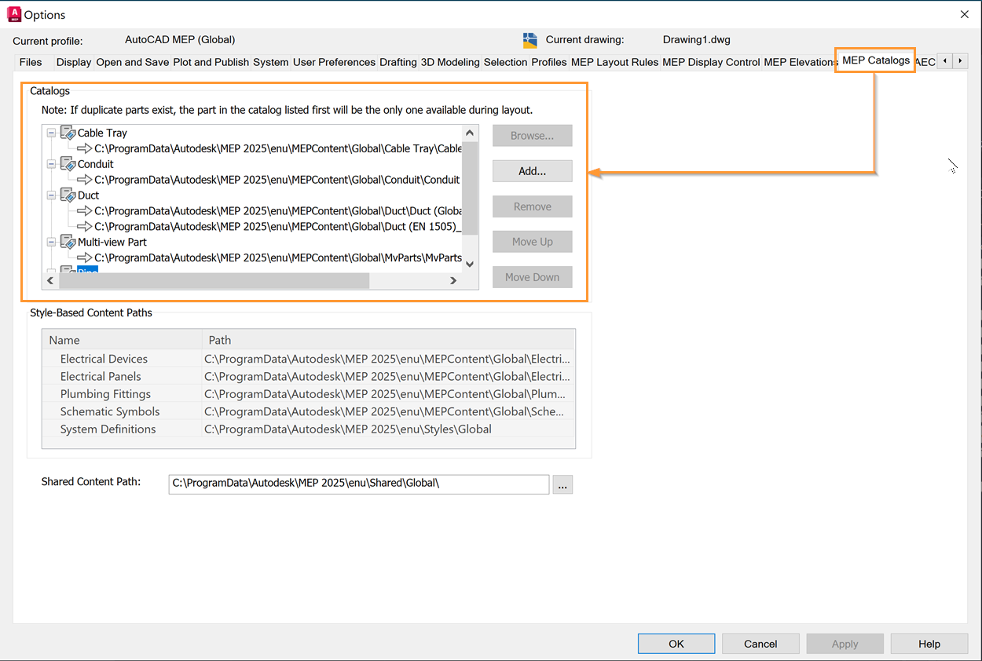Open the 3D Modeling tab

450,62
